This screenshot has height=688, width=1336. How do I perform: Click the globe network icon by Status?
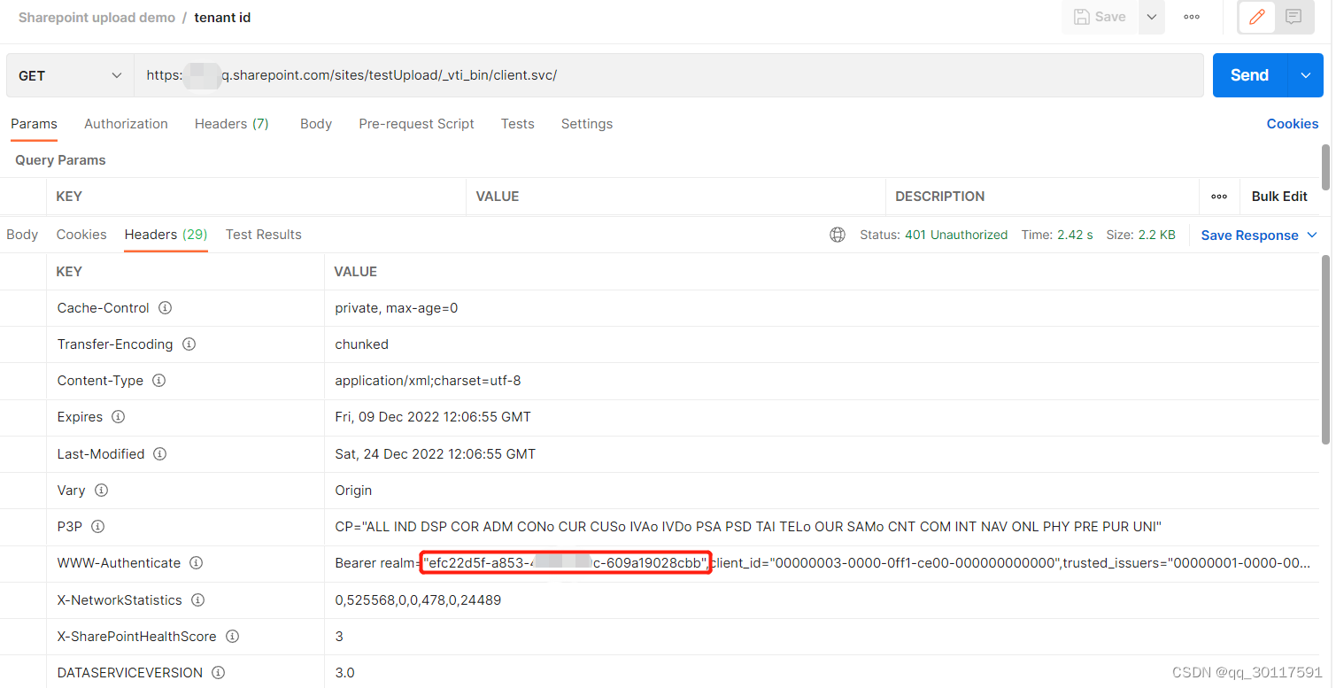click(838, 235)
